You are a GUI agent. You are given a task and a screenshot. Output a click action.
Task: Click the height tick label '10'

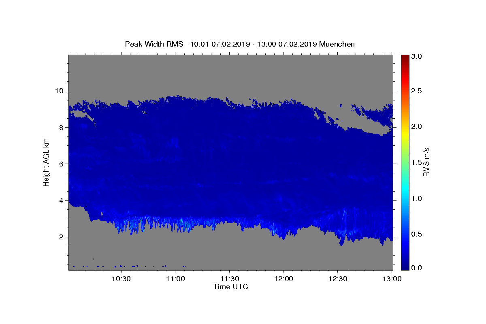[60, 91]
